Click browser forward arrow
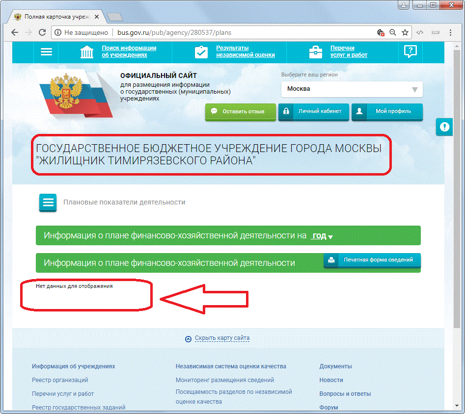Image resolution: width=465 pixels, height=414 pixels. [28, 32]
